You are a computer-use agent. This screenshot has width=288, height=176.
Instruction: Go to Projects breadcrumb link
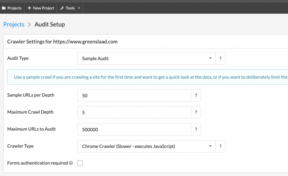(x=14, y=25)
